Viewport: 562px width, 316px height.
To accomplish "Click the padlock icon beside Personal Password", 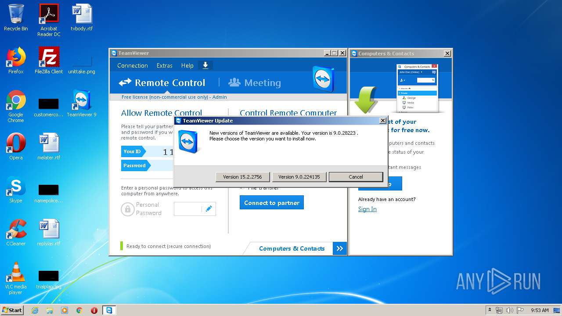I will (x=127, y=209).
